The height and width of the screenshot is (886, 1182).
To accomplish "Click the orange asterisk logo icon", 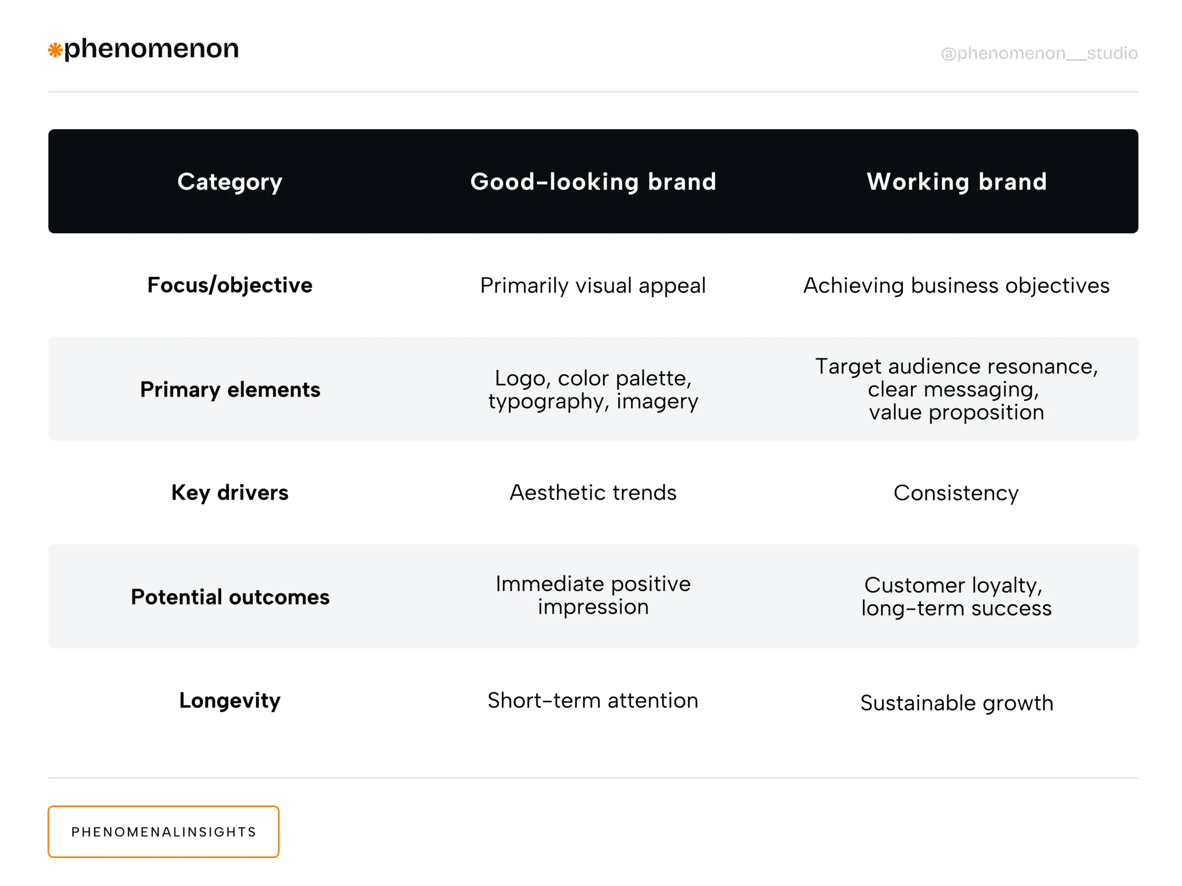I will (x=55, y=50).
